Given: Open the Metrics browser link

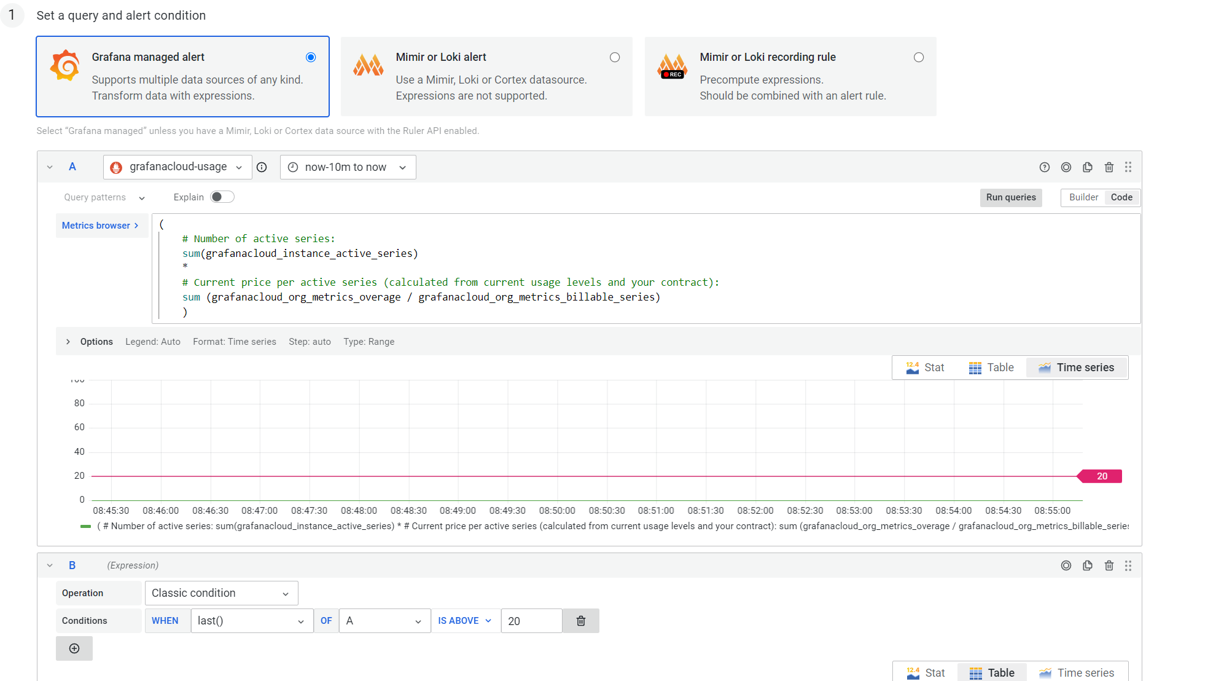Looking at the screenshot, I should click(x=100, y=226).
